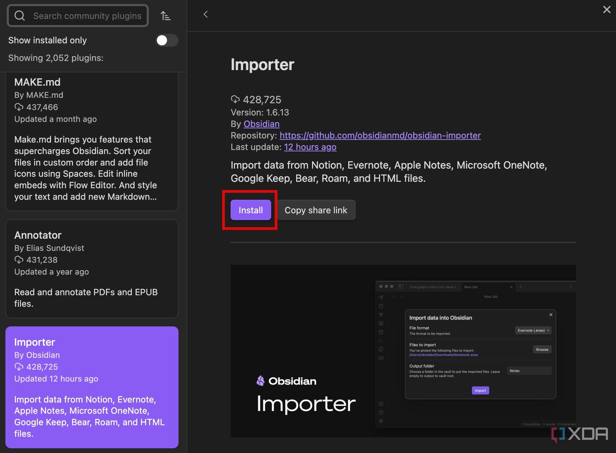Close the community plugins dialog
This screenshot has height=453, width=616.
click(607, 9)
